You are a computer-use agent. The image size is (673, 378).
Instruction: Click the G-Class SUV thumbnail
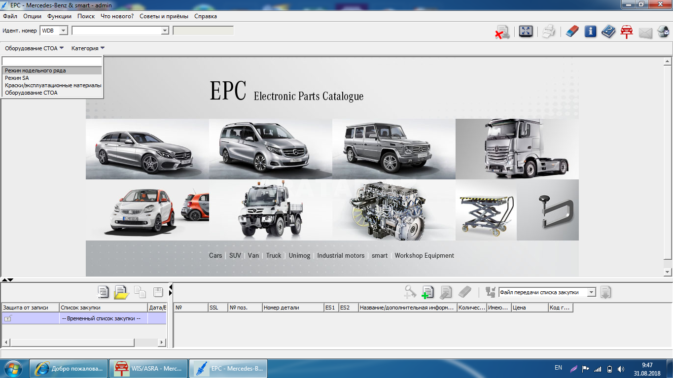pos(394,149)
